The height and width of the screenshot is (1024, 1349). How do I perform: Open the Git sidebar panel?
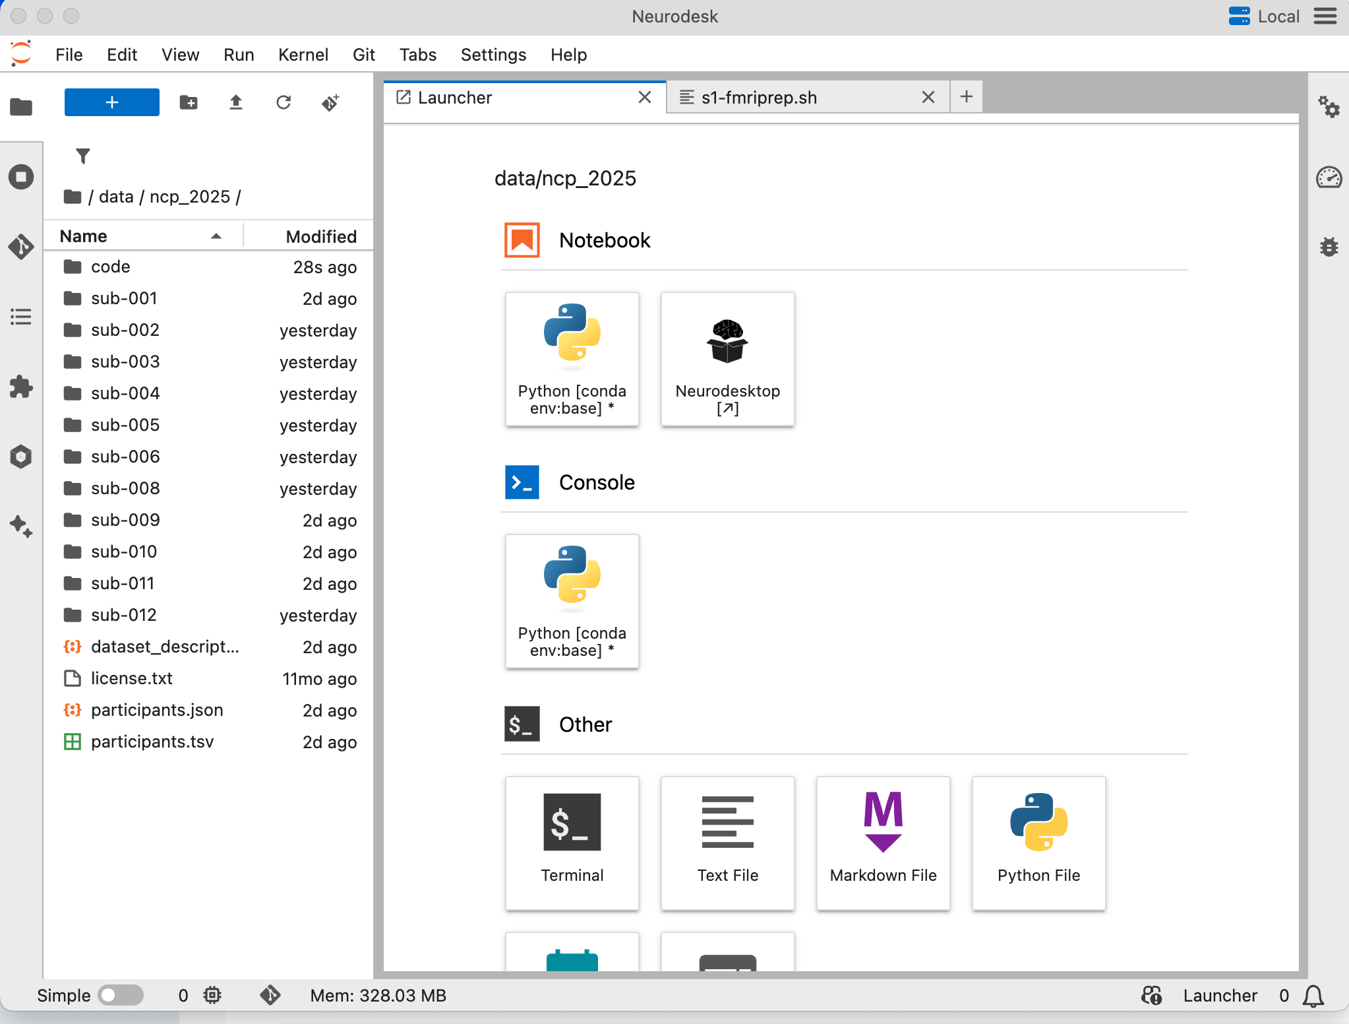[21, 247]
